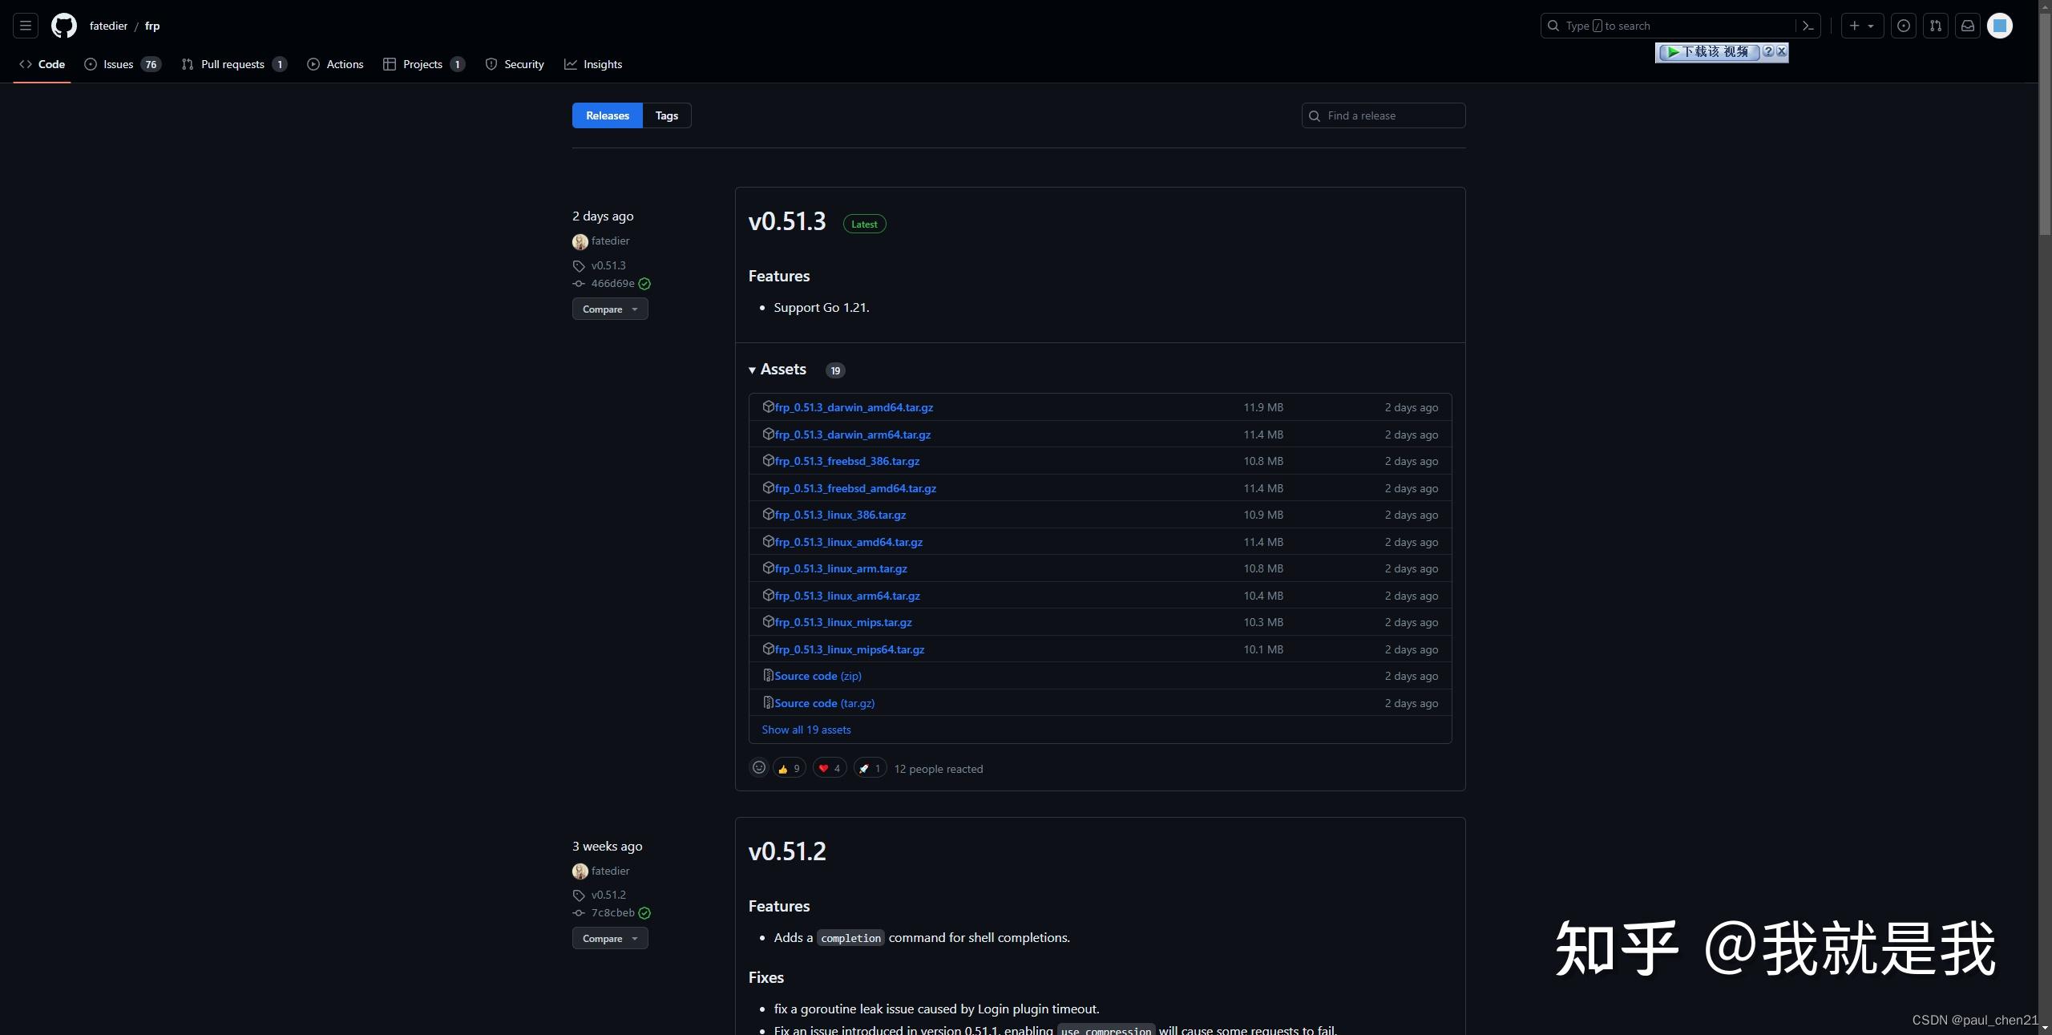Open the create new plus dropdown

click(1861, 26)
